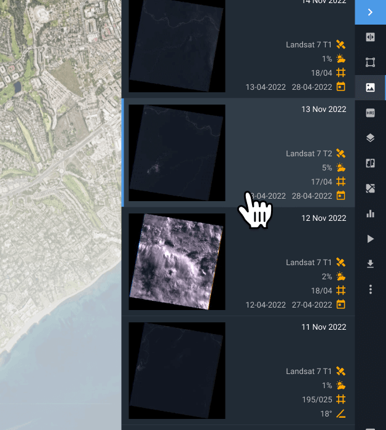Click grid icon beside 195/025
This screenshot has width=386, height=430.
point(341,399)
